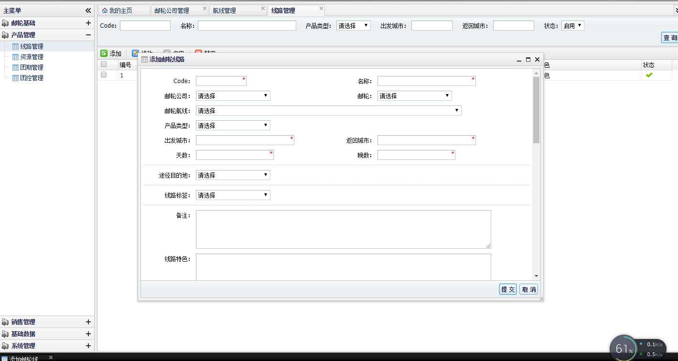
Task: Click the grid icon next to 线路管理 in the tree
Action: [15, 46]
